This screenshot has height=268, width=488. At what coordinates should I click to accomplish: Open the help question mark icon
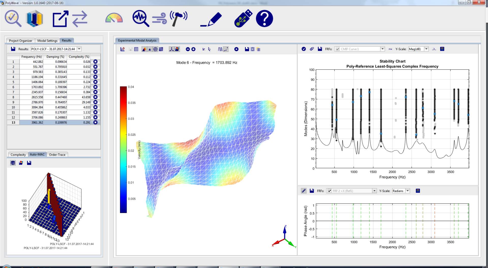pyautogui.click(x=264, y=19)
